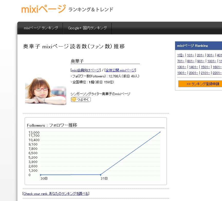Click the 30日 data point on chart
The width and height of the screenshot is (222, 201).
[41, 175]
